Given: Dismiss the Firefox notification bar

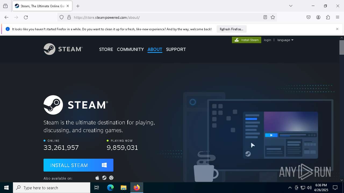Looking at the screenshot, I should [337, 29].
